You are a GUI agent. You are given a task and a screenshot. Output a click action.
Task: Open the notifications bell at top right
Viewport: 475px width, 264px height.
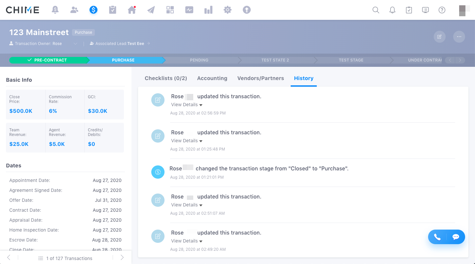click(x=392, y=10)
